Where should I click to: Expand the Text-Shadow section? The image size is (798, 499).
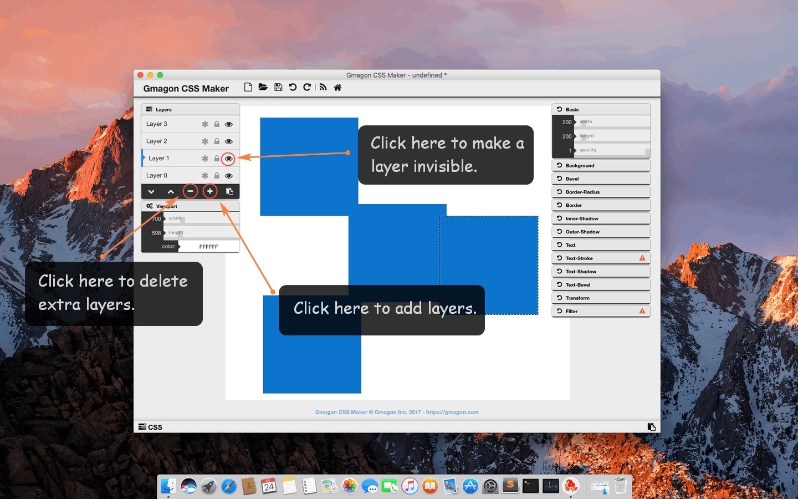tap(601, 271)
